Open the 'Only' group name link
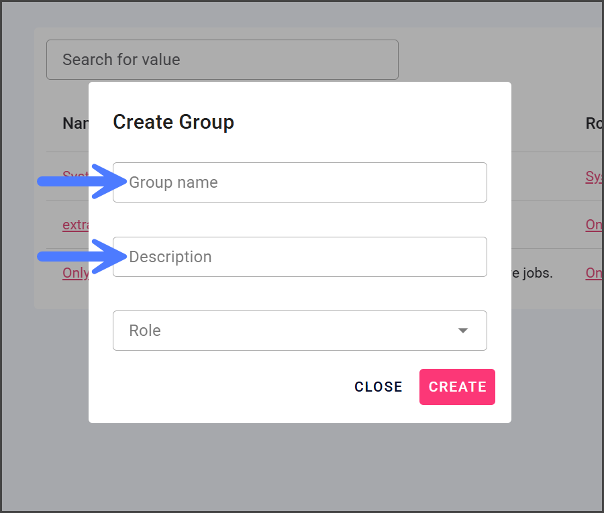Viewport: 604px width, 513px height. 76,273
